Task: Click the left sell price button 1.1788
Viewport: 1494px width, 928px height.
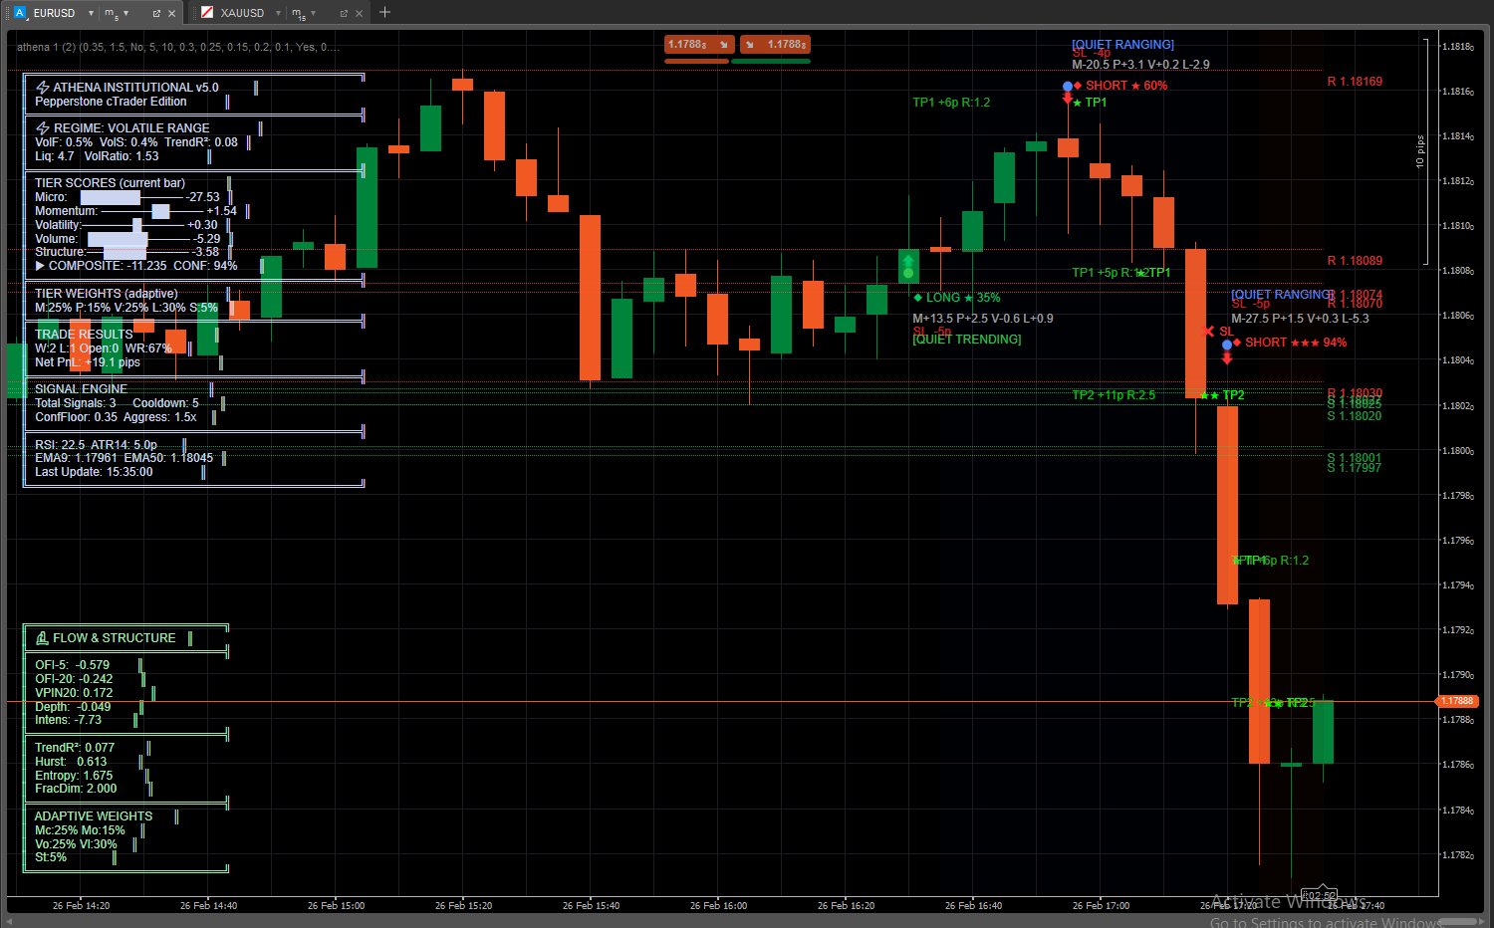Action: tap(698, 45)
